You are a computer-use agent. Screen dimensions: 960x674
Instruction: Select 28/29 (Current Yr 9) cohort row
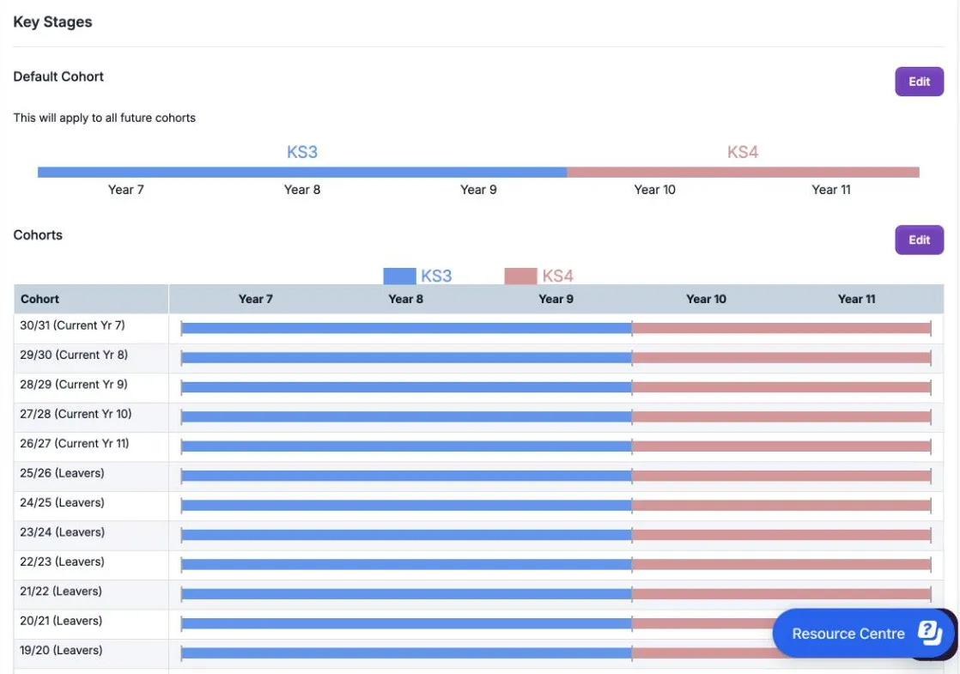(478, 387)
